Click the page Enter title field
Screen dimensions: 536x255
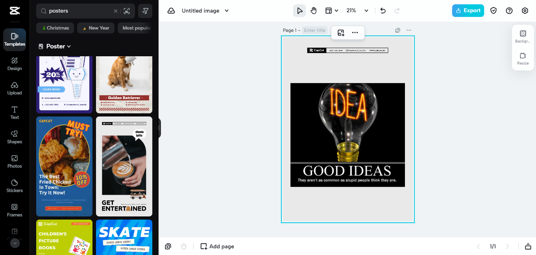(315, 30)
